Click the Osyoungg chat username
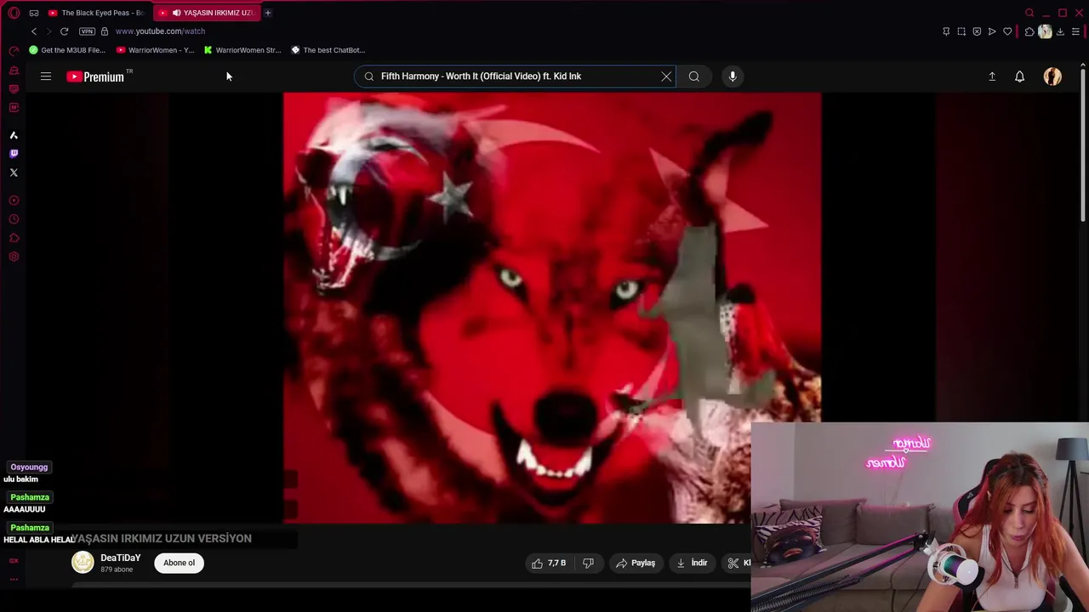This screenshot has width=1089, height=612. pyautogui.click(x=29, y=467)
